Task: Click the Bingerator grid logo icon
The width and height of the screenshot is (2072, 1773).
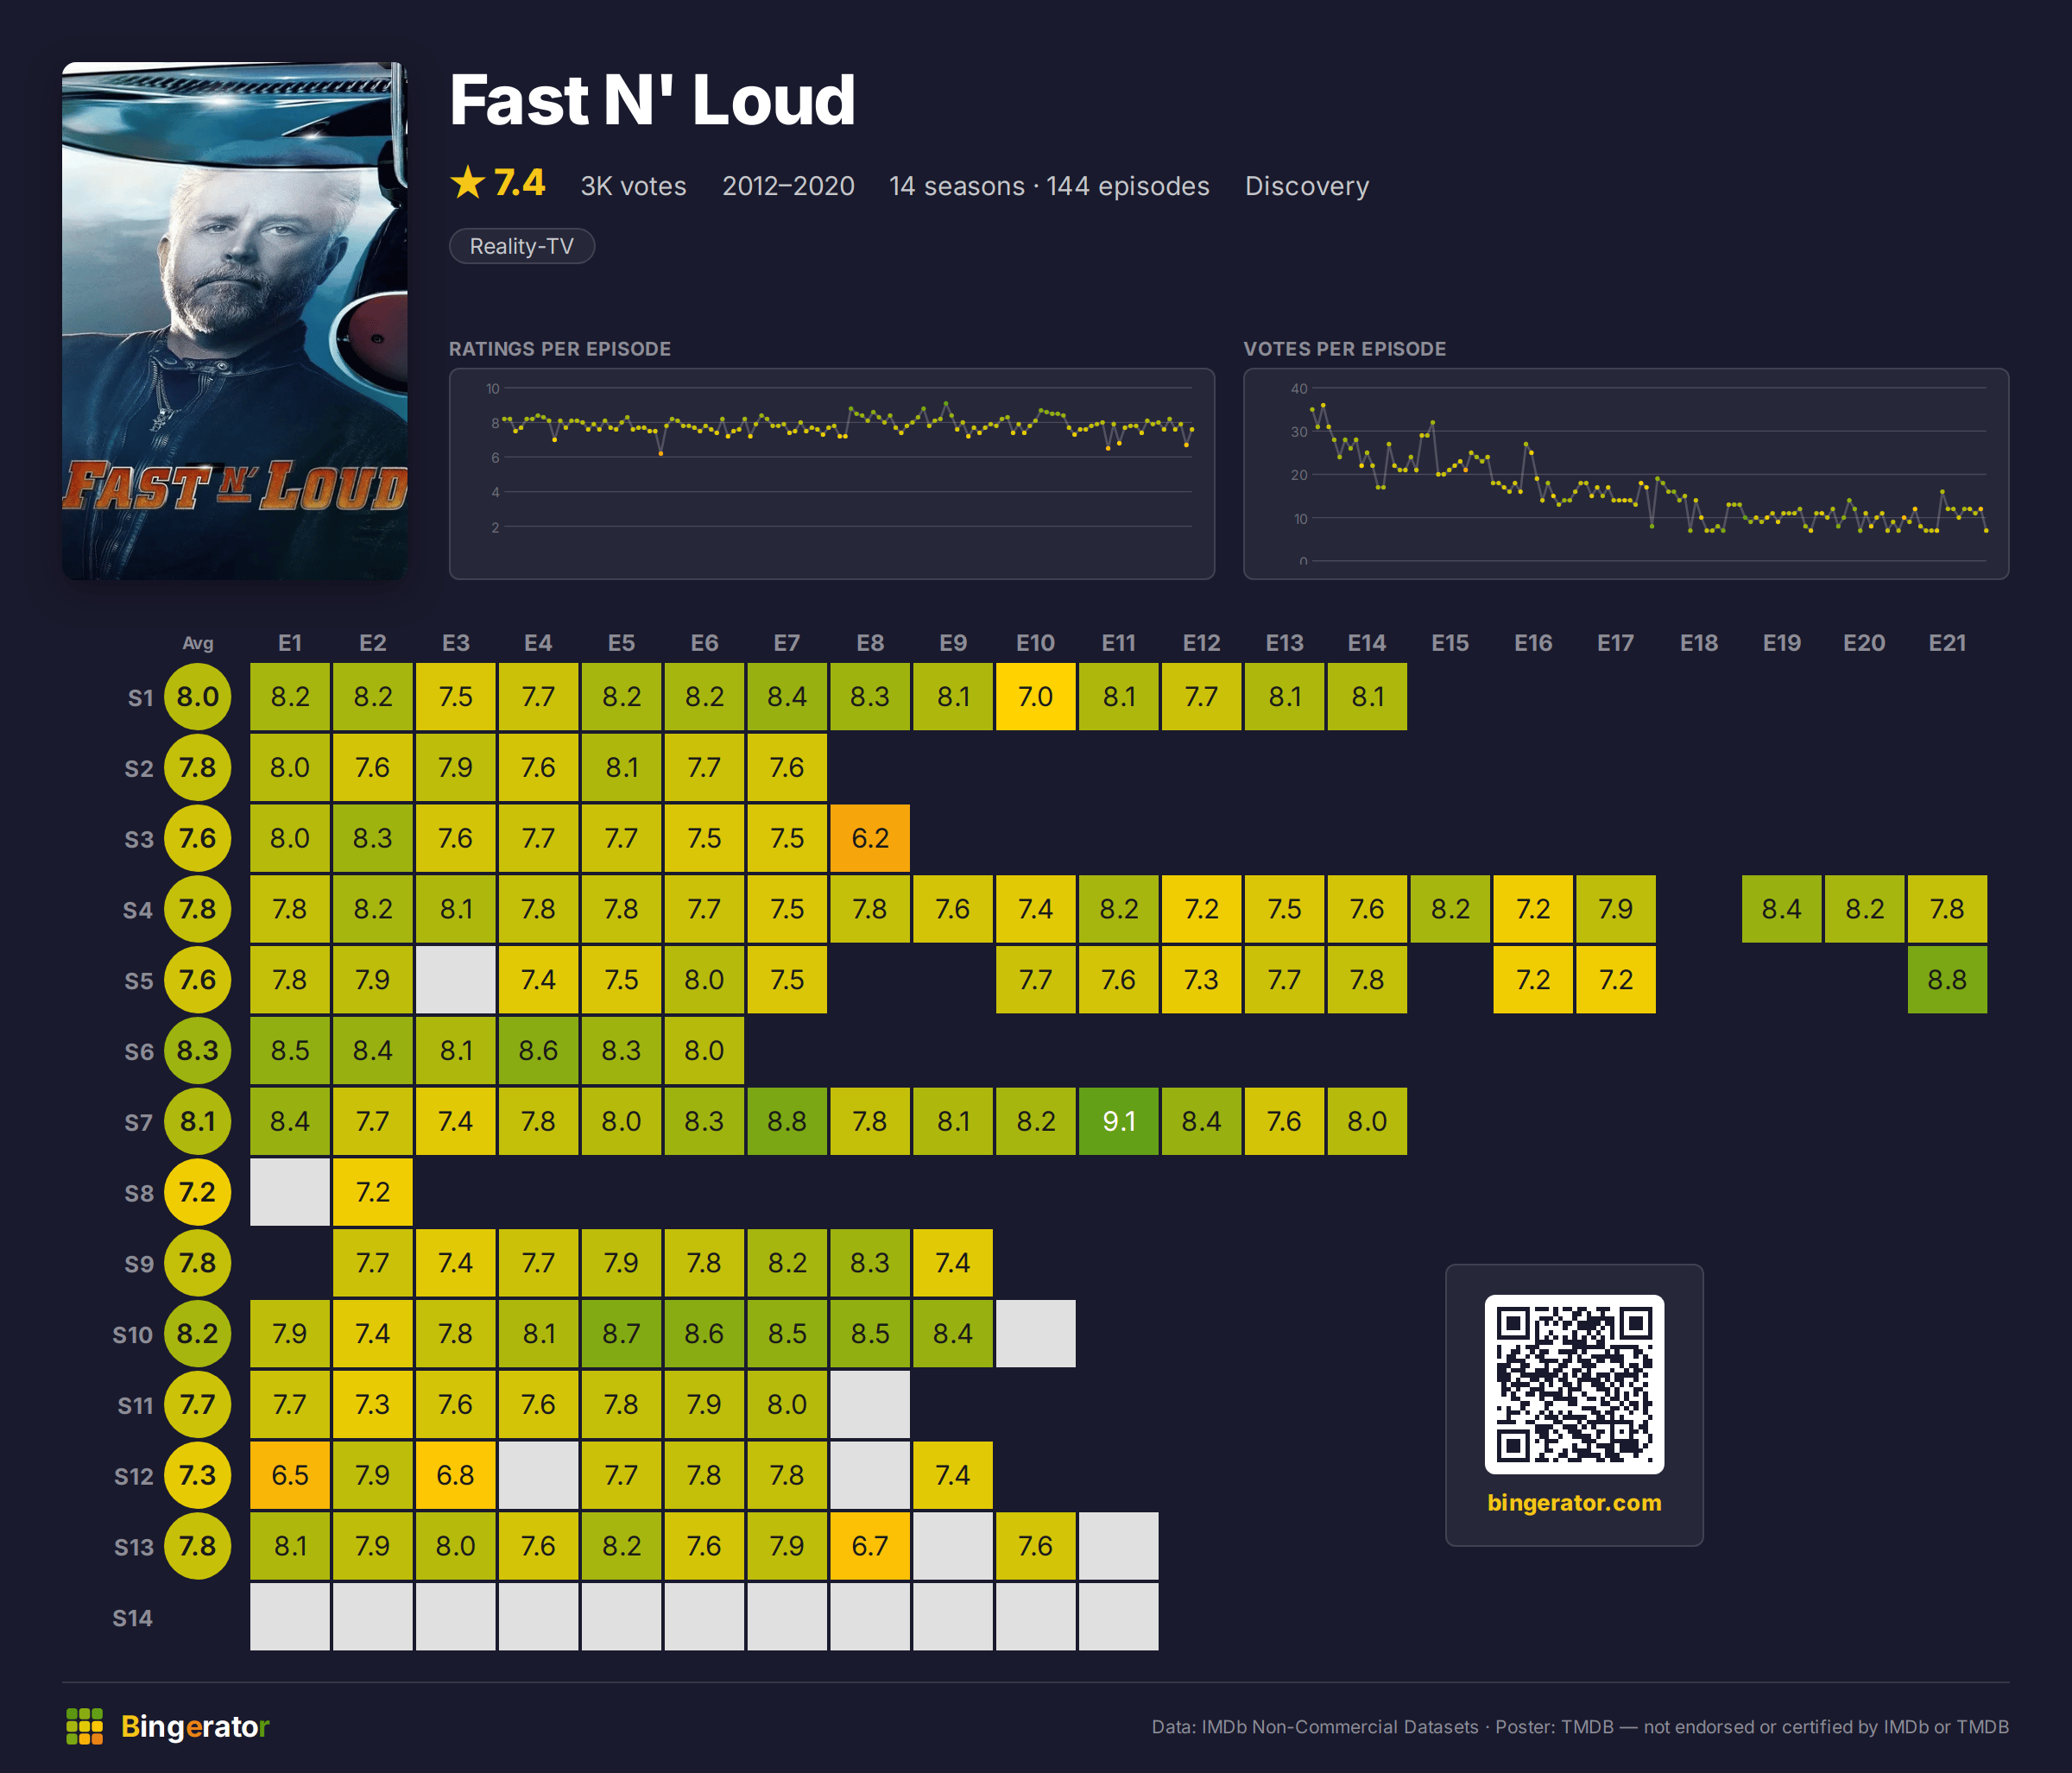Action: (x=84, y=1726)
